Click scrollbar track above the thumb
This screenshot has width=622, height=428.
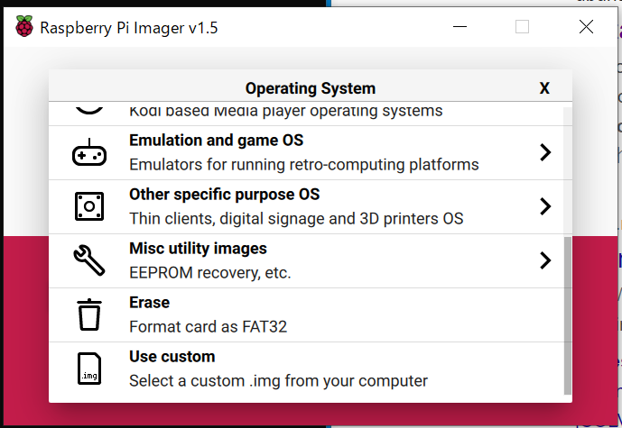tap(568, 171)
